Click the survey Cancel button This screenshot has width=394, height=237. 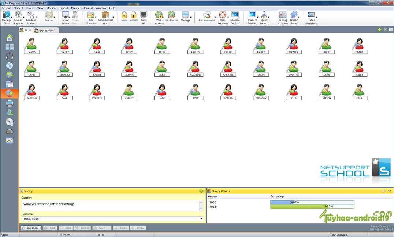[x=82, y=228]
